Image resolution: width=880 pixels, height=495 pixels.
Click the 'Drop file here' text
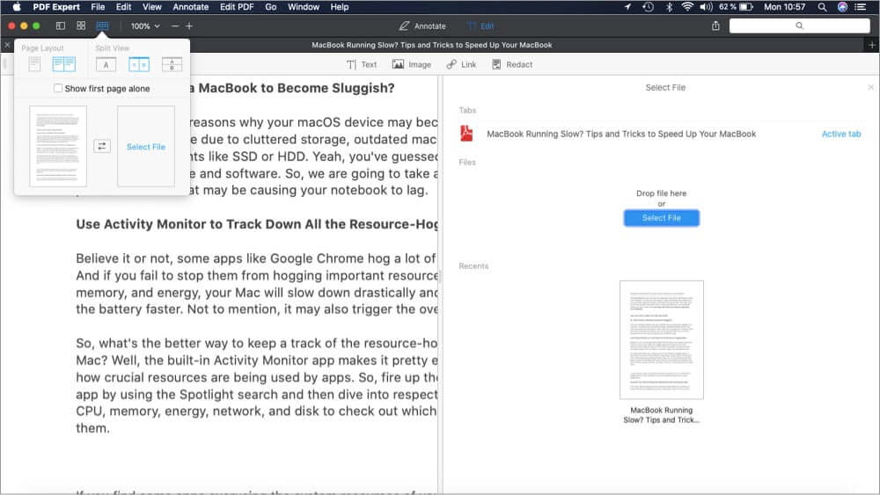[661, 193]
